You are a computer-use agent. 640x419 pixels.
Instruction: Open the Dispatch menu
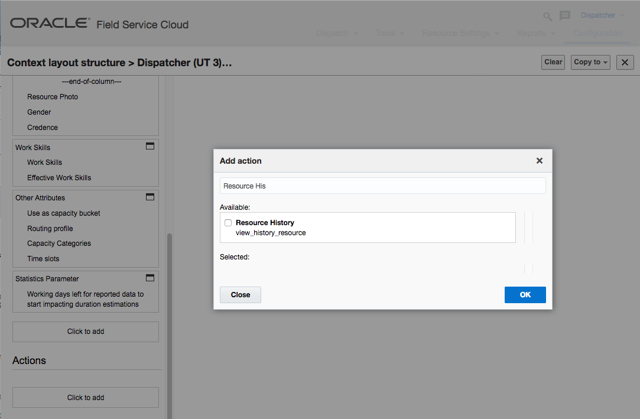pyautogui.click(x=337, y=33)
